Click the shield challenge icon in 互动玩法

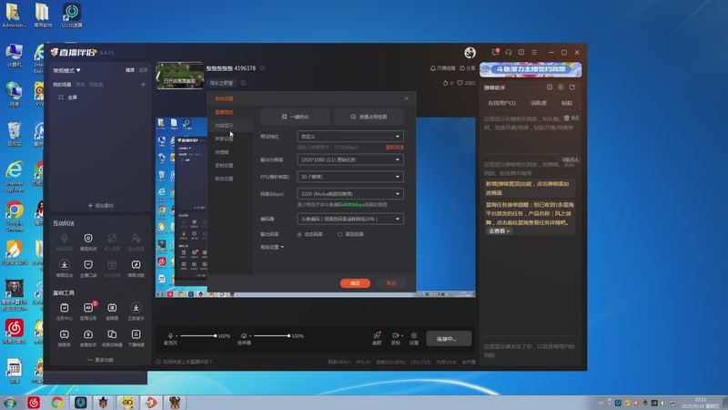point(88,238)
